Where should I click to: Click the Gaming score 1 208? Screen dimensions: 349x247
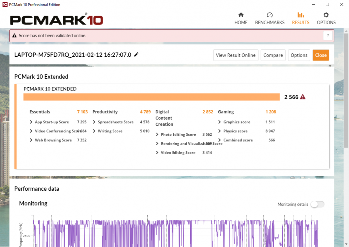click(271, 112)
